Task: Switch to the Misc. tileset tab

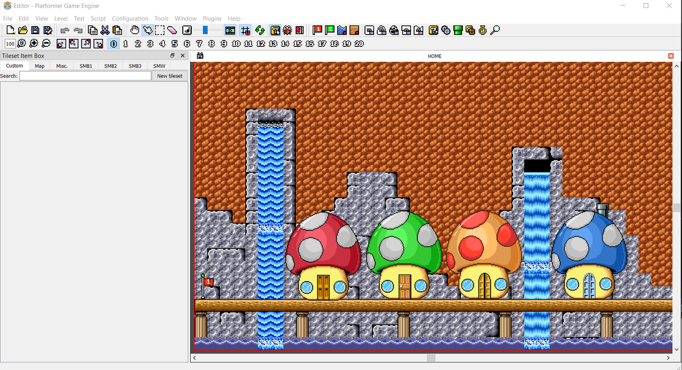Action: click(x=62, y=66)
